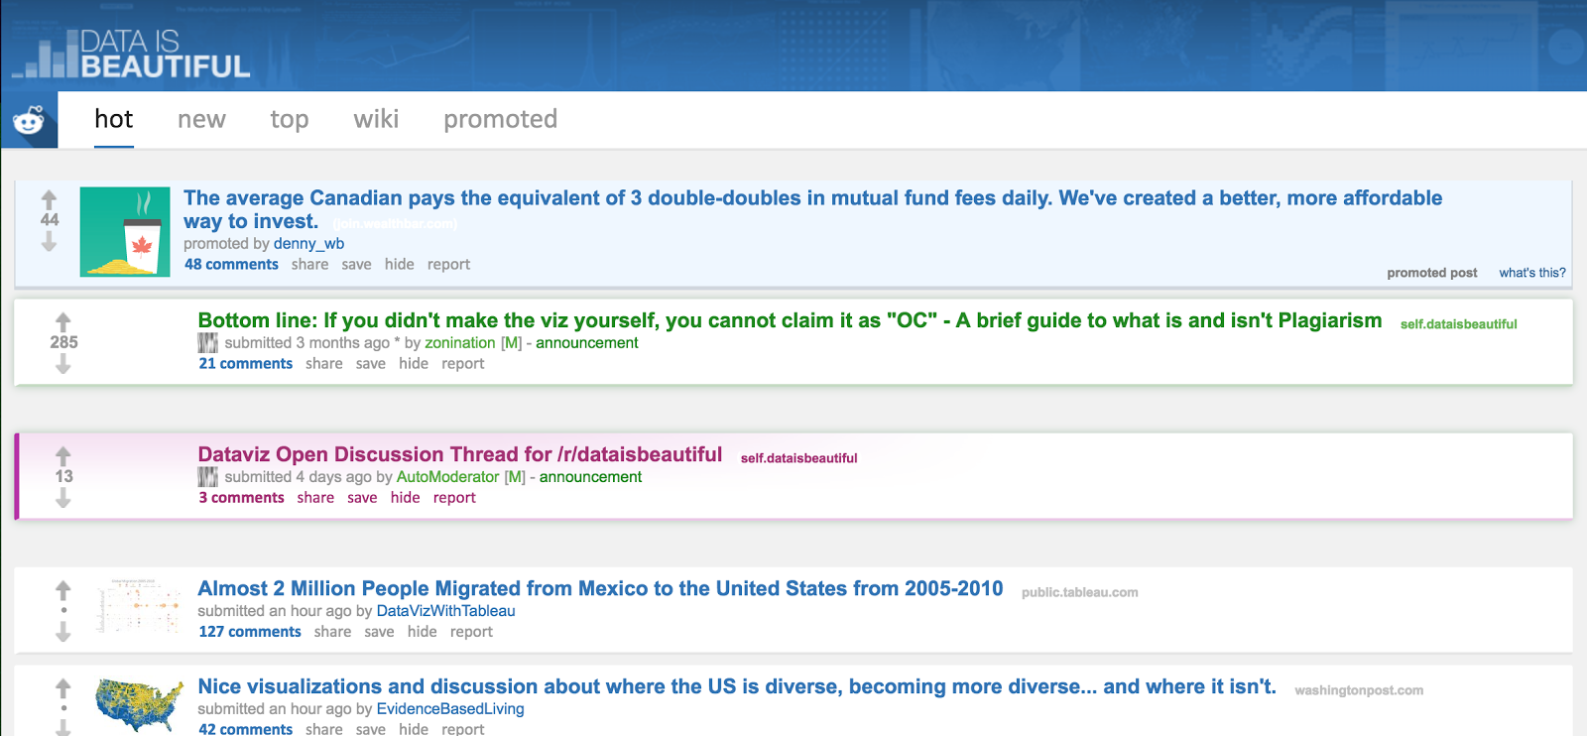Viewport: 1587px width, 736px height.
Task: Open 127 comments on Mexico migration post
Action: (249, 631)
